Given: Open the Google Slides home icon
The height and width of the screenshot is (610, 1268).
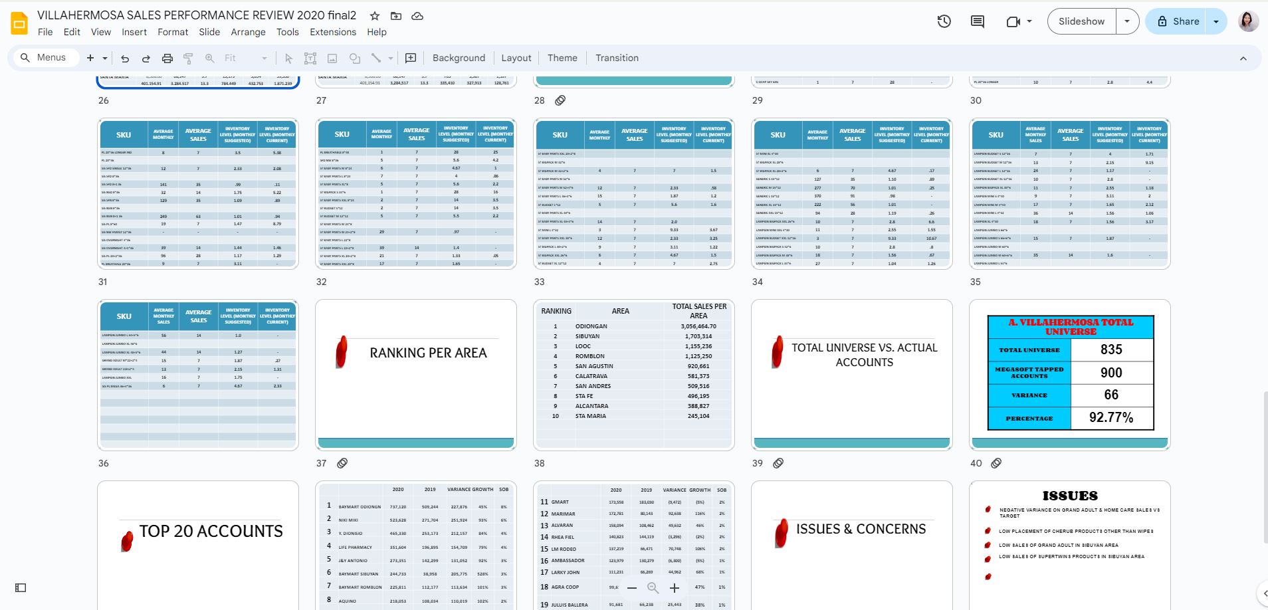Looking at the screenshot, I should (19, 23).
